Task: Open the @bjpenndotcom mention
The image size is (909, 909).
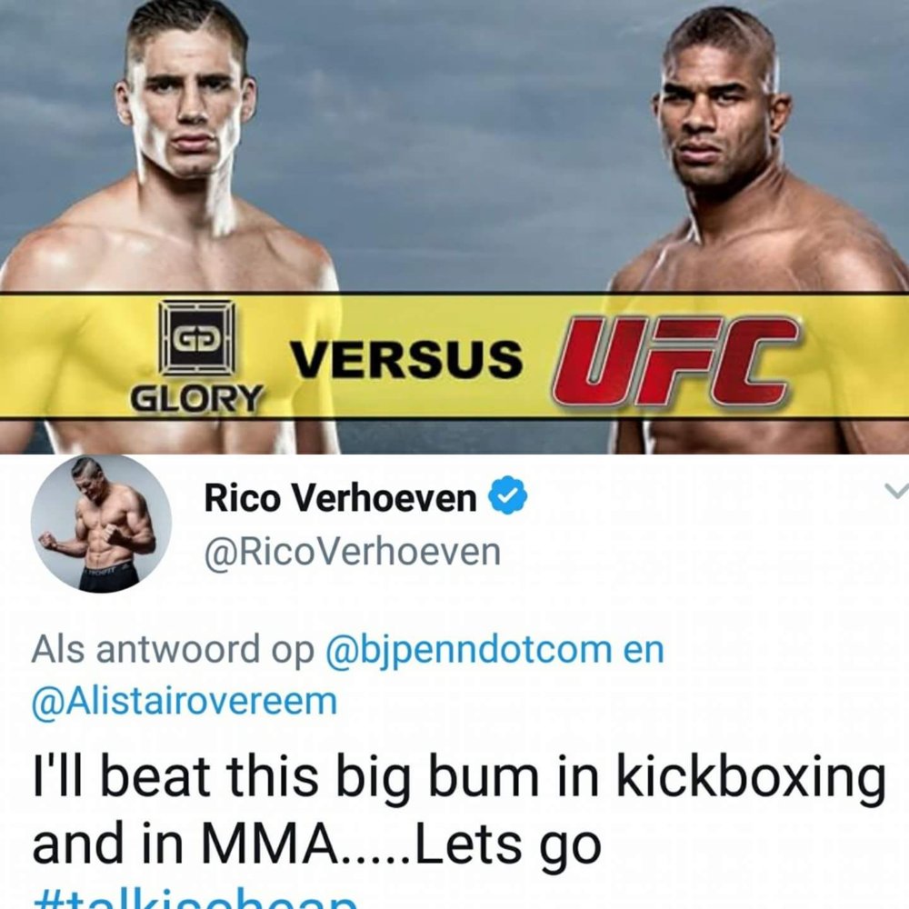Action: tap(470, 651)
